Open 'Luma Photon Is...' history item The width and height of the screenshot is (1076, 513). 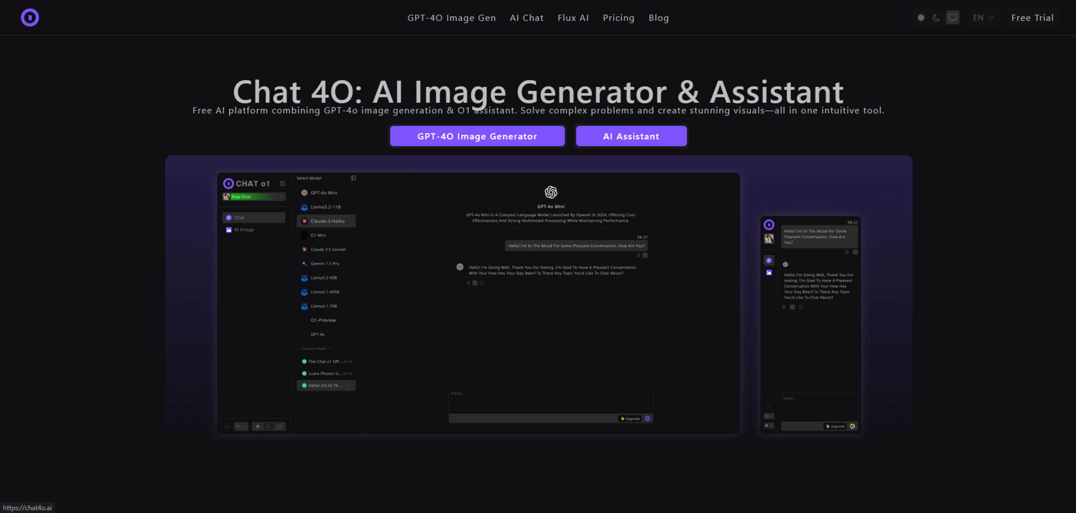[326, 374]
